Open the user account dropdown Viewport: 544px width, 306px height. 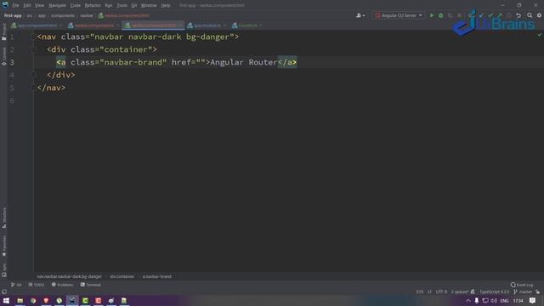tap(360, 15)
